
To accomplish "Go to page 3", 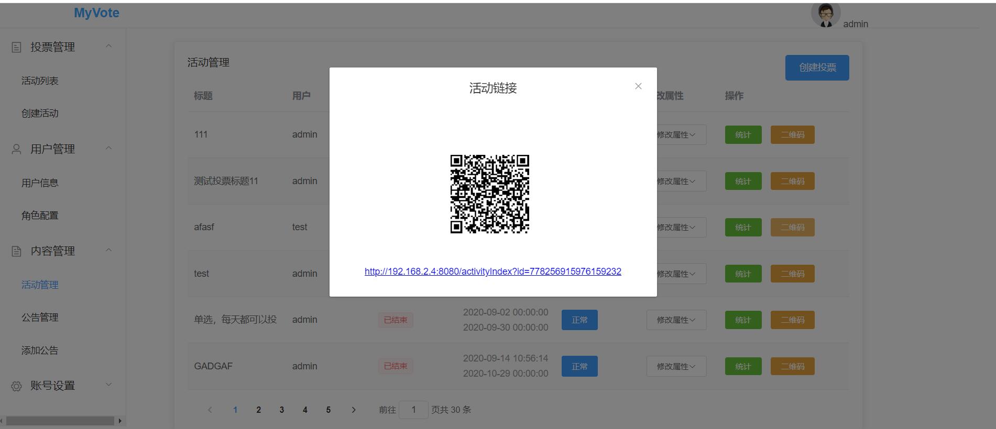I will pyautogui.click(x=282, y=410).
